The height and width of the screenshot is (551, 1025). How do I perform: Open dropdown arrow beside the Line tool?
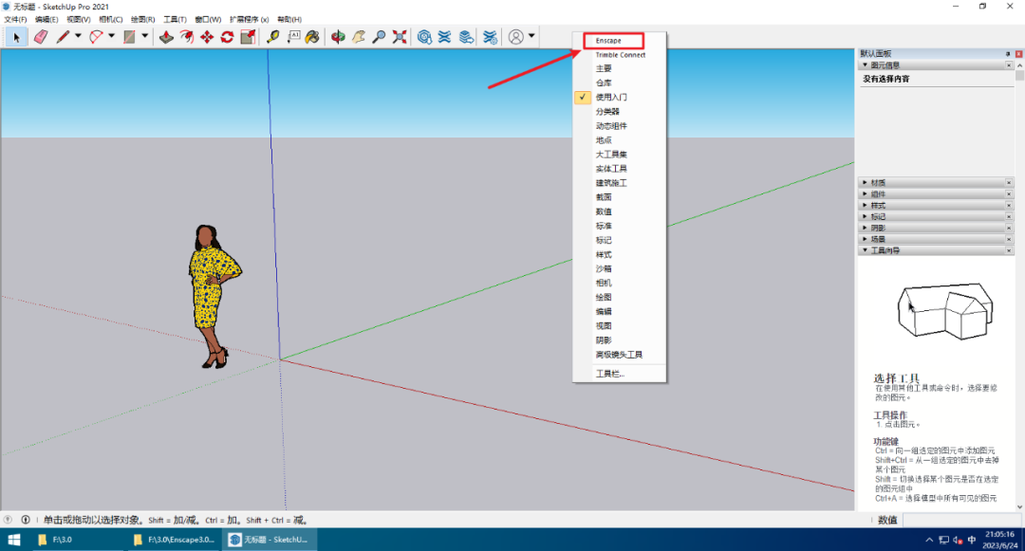click(x=78, y=37)
